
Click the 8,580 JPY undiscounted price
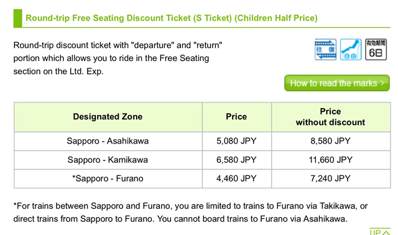[331, 141]
